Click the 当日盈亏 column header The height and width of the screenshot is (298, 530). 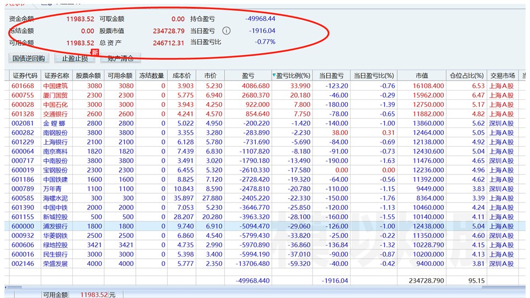331,76
